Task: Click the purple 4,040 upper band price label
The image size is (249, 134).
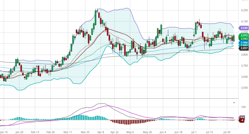Action: click(243, 28)
